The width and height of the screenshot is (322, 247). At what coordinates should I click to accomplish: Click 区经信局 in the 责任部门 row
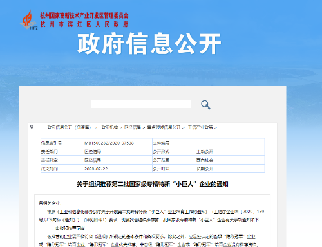[118, 152]
